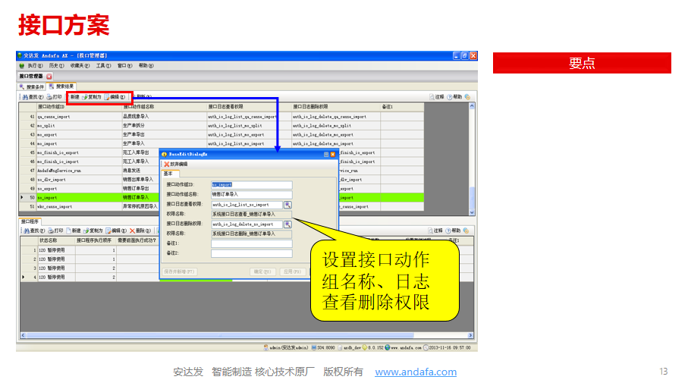Click the 帮助 help icon at top right
This screenshot has height=386, width=688.
pyautogui.click(x=450, y=97)
